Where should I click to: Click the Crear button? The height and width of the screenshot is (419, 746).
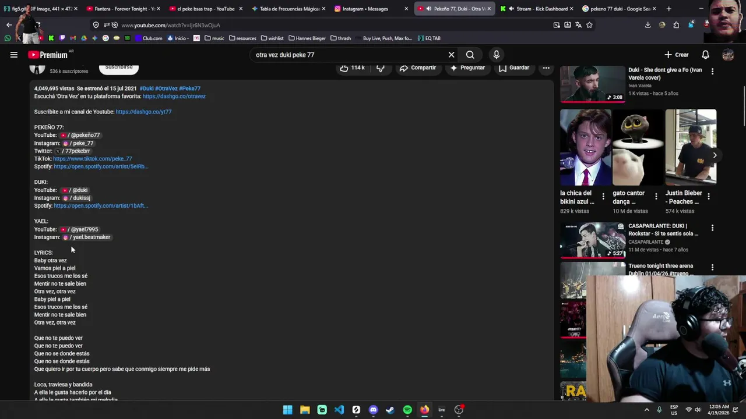[x=676, y=55]
